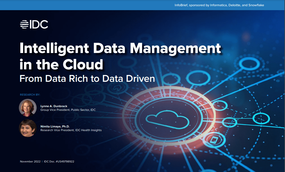Viewport: 285px width, 172px height.
Task: Click the name Nimita Limaye, Ph.D.
Action: coord(55,126)
